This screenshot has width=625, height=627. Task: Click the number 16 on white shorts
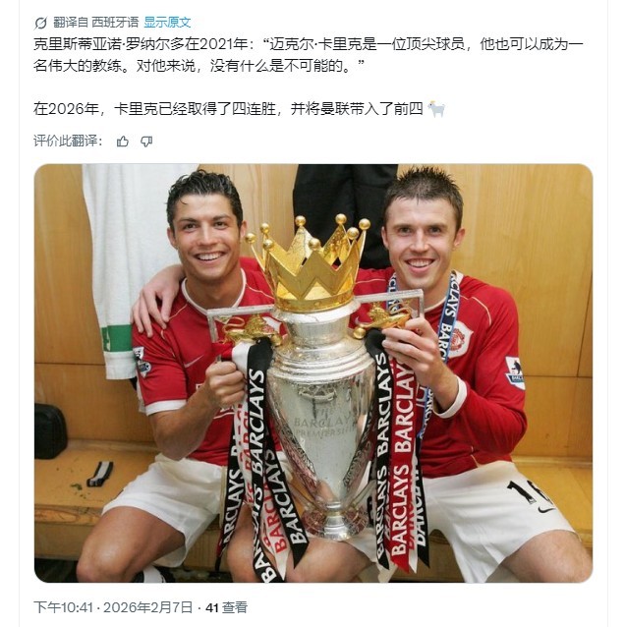click(530, 492)
